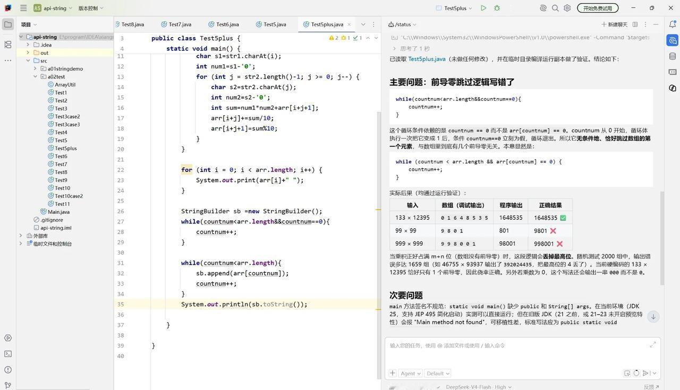Switch to the Test7.java tab
The width and height of the screenshot is (680, 390).
coord(175,24)
